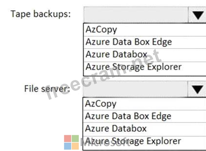
Task: Click the red square of Microsoft logo
Action: (x=67, y=139)
